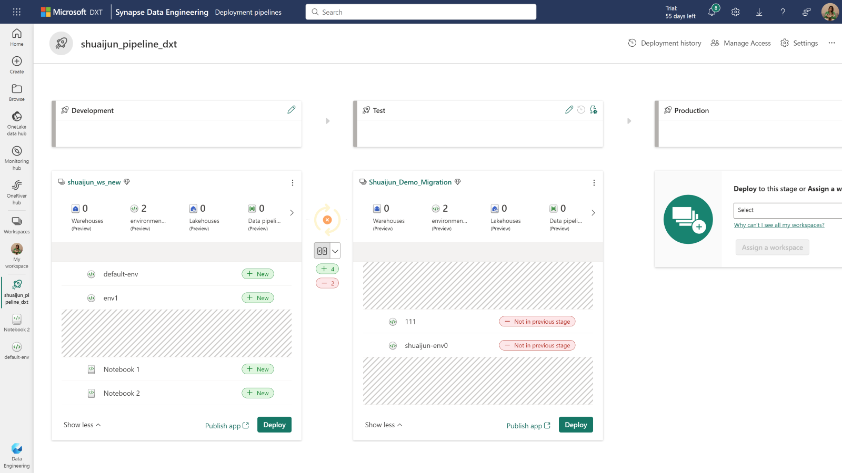Open the settings gear in top bar

736,12
